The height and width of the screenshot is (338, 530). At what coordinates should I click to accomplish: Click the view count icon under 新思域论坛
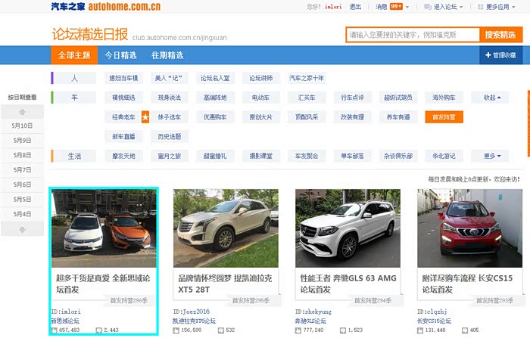pyautogui.click(x=55, y=330)
